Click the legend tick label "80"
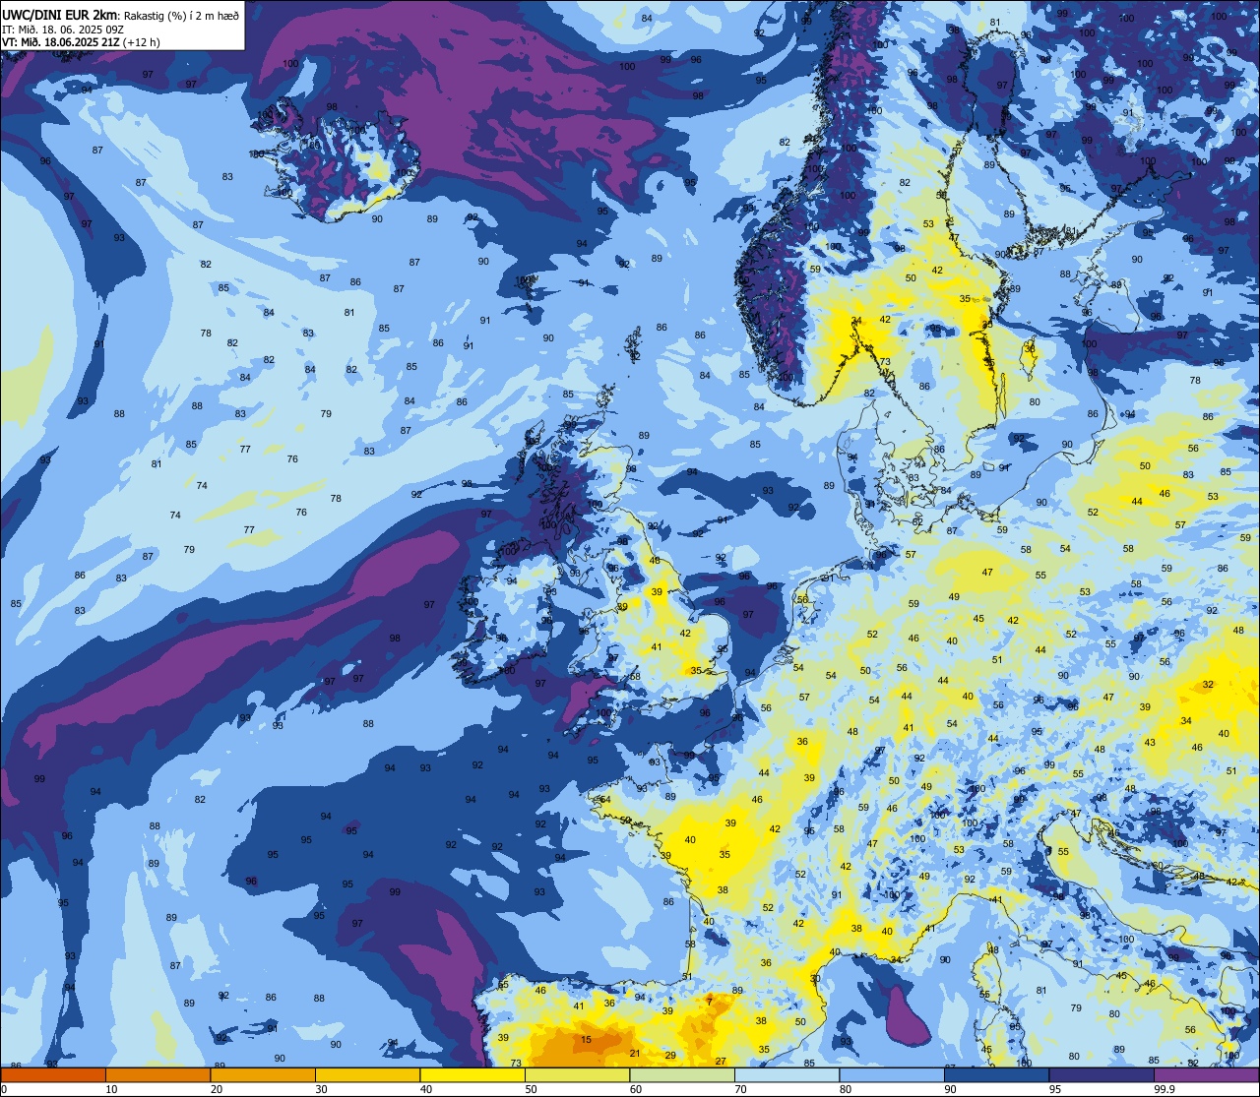1260x1097 pixels. pos(846,1089)
